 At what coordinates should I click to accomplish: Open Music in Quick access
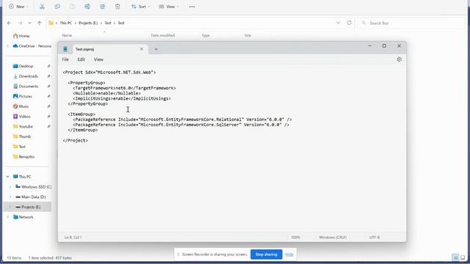21,106
